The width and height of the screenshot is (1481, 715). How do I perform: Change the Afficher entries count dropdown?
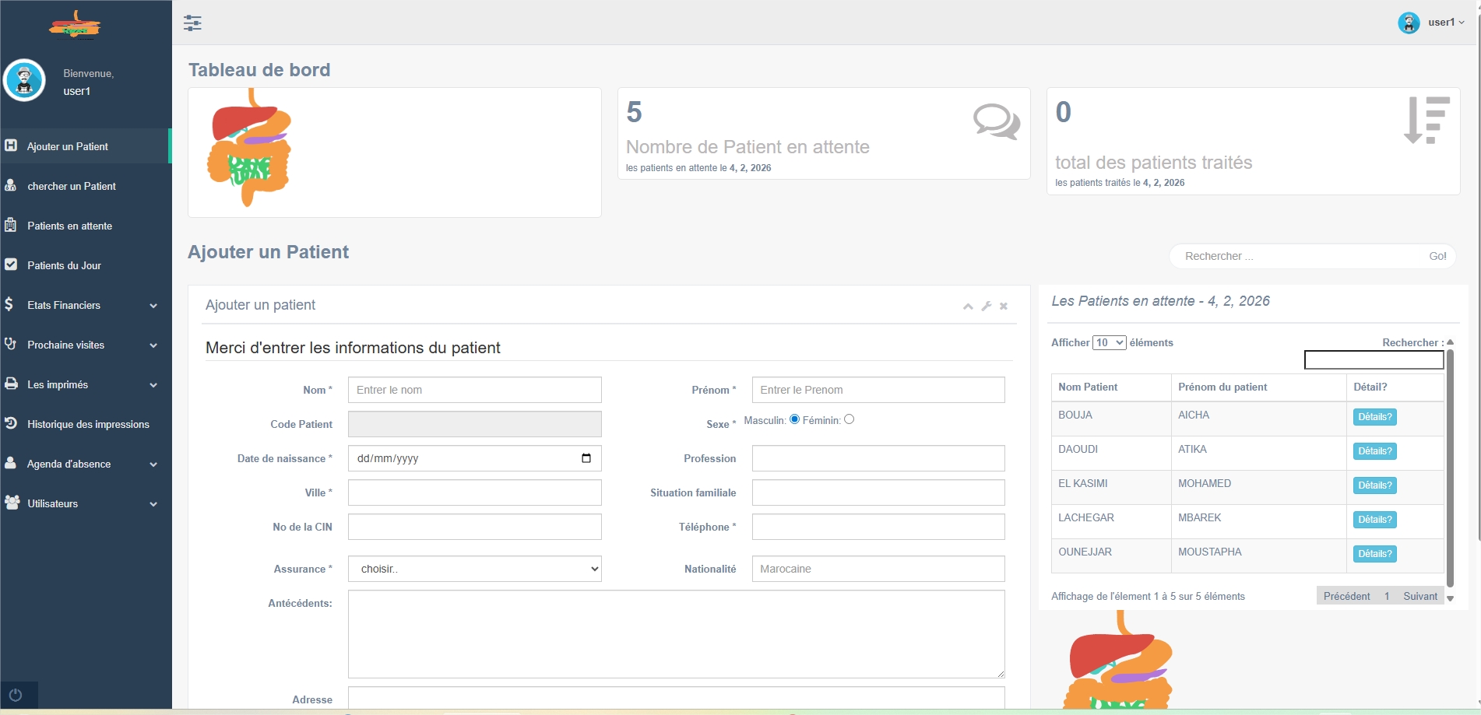1109,343
